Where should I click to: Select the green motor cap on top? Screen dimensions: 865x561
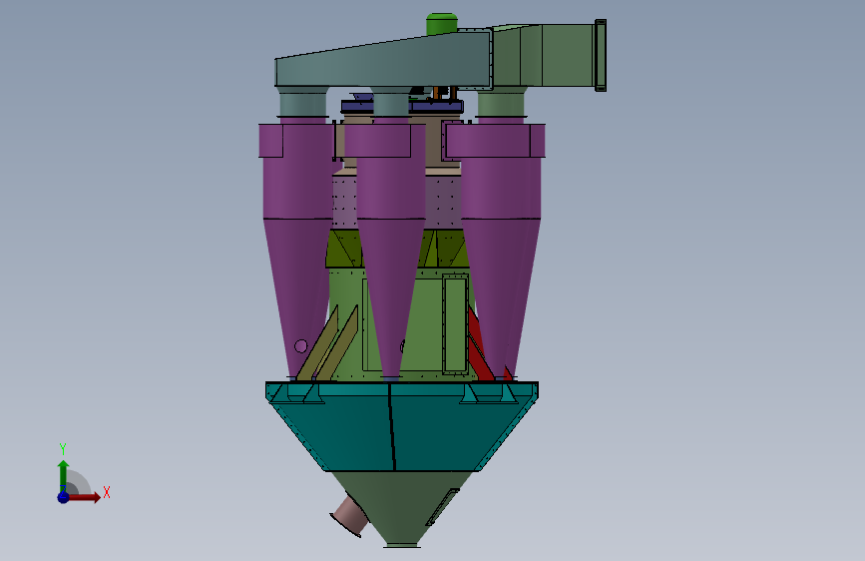click(442, 23)
